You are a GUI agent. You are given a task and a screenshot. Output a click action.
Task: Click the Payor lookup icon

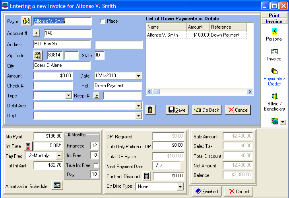[26, 21]
